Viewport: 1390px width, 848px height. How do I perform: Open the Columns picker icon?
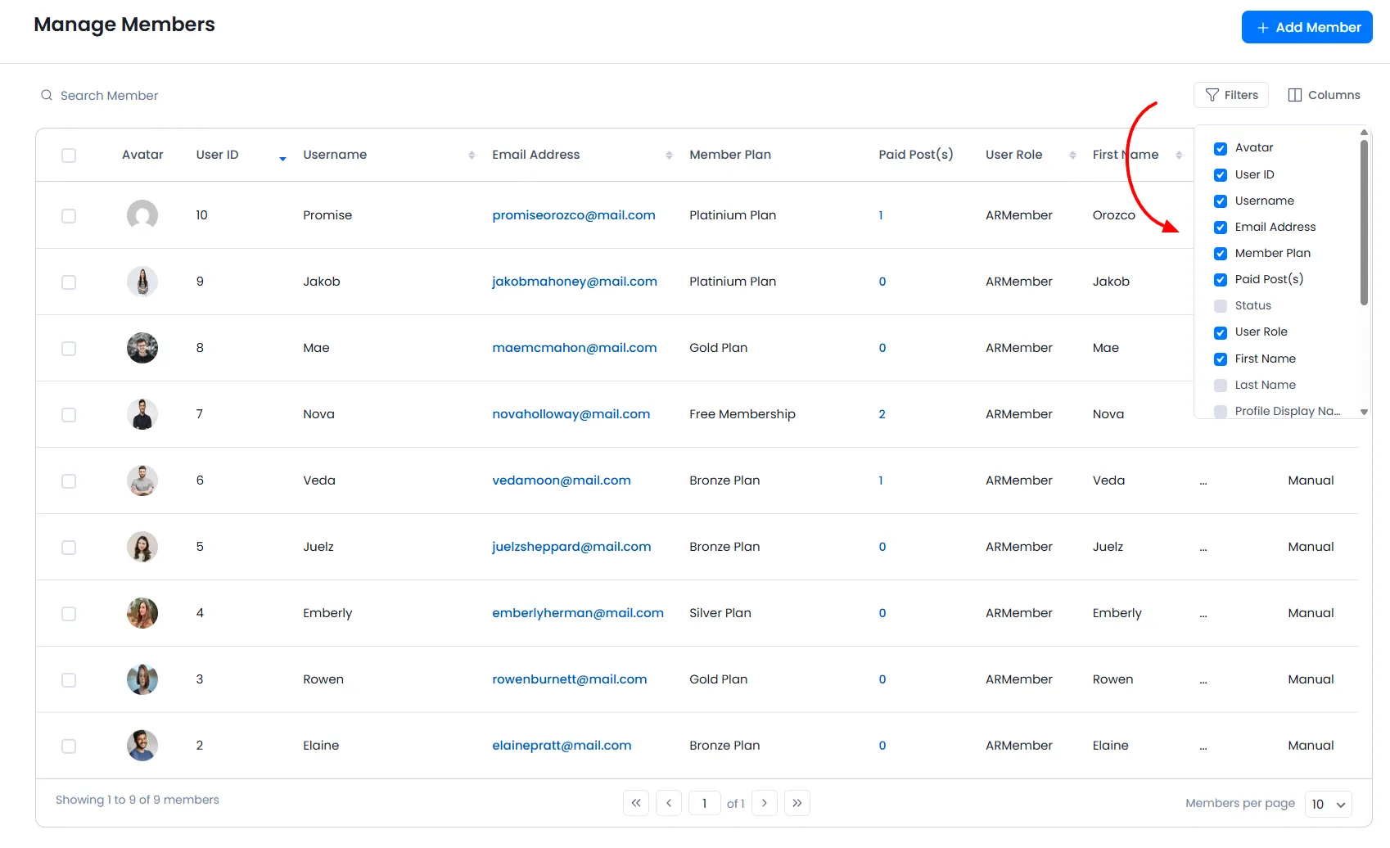pyautogui.click(x=1295, y=95)
